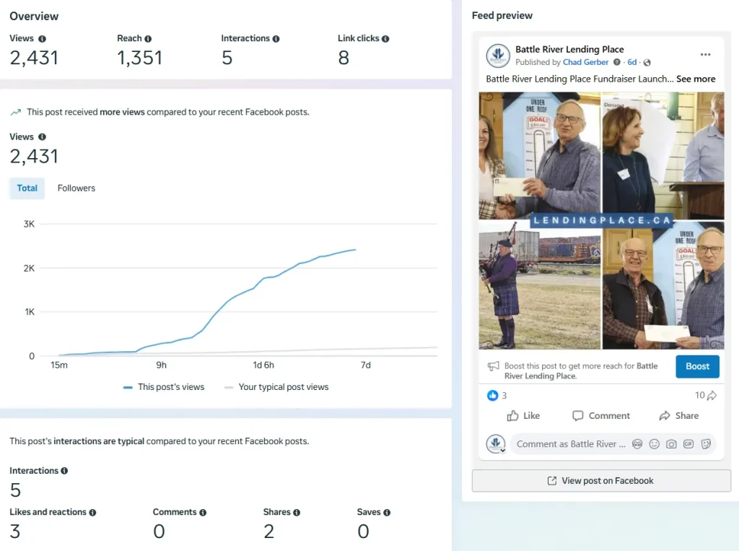Open the bagpiper photo in the post
Image resolution: width=739 pixels, height=551 pixels.
(539, 285)
